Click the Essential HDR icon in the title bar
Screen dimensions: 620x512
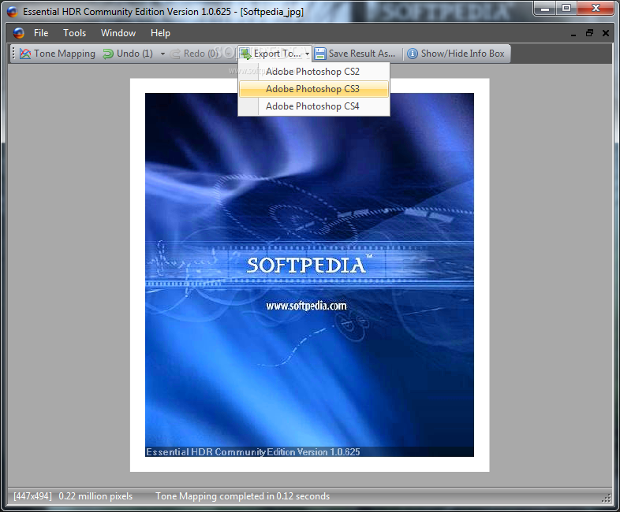click(13, 12)
